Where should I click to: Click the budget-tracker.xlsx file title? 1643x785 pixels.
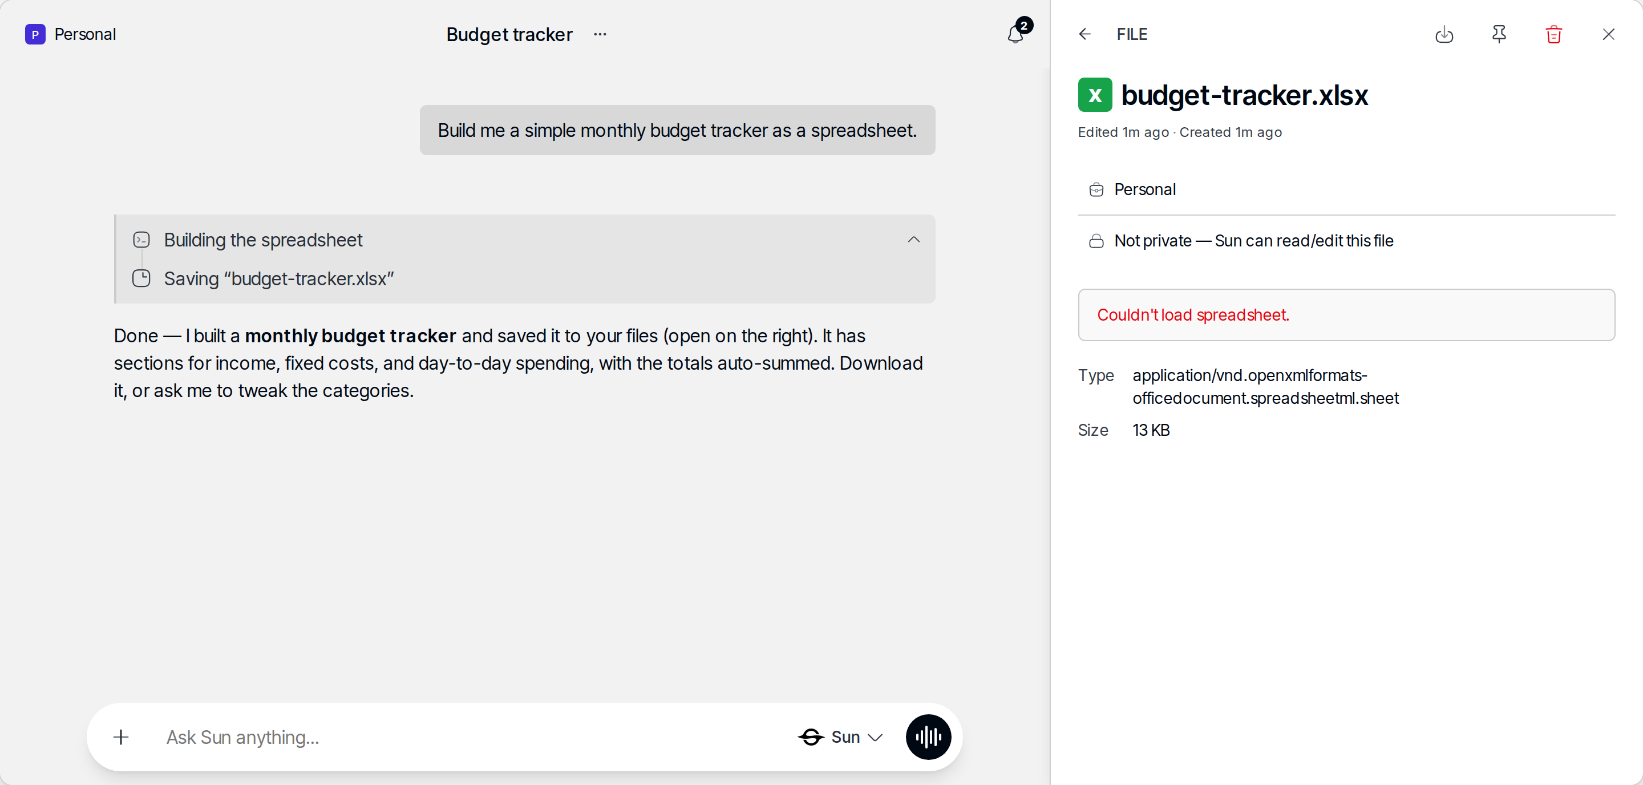[x=1244, y=95]
